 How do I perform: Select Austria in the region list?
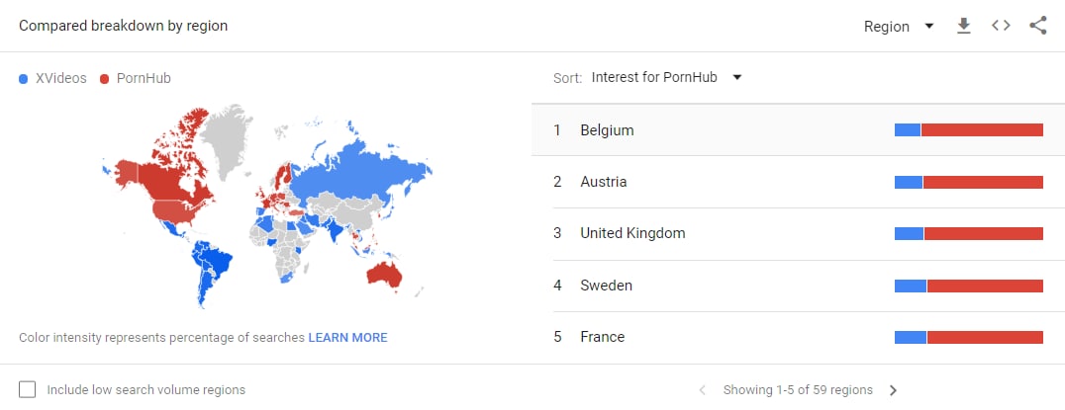(798, 182)
